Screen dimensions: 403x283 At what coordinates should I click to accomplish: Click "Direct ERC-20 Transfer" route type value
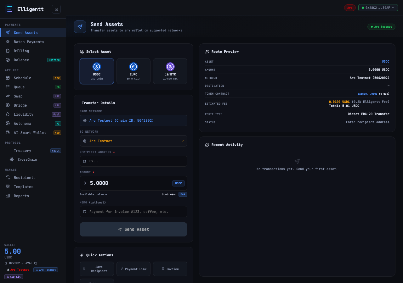click(369, 114)
